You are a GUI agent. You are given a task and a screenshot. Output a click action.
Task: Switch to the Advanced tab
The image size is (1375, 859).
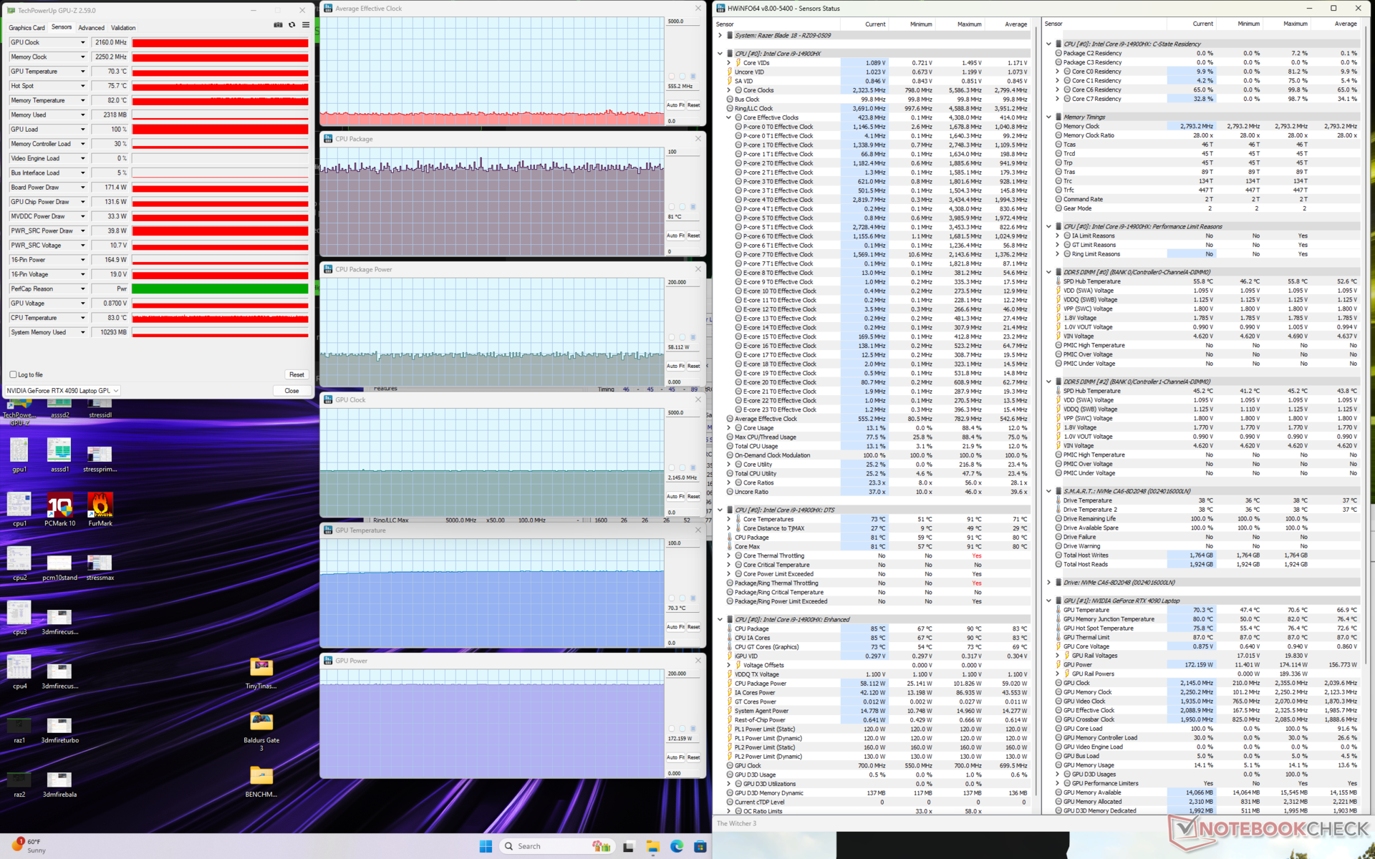click(91, 28)
